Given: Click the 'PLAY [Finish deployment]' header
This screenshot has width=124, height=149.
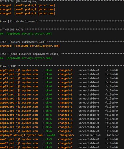Looking at the screenshot, I should pyautogui.click(x=19, y=21).
